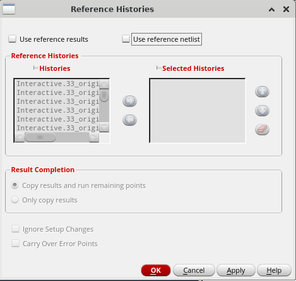Tick the Carry Over Error Points checkbox
Viewport: 296px width, 281px height.
15,243
